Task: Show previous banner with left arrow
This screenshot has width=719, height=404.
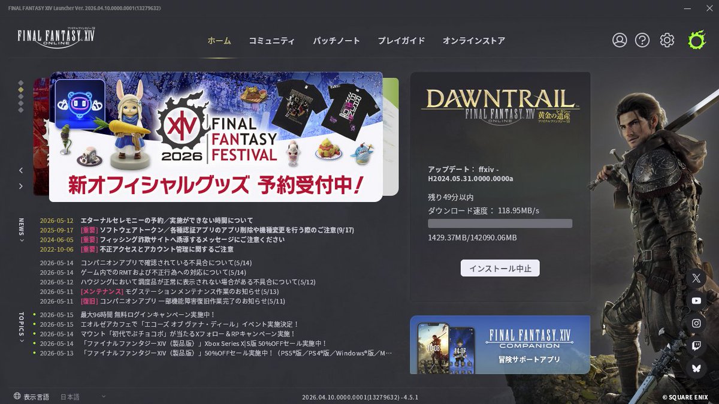Action: [x=21, y=171]
